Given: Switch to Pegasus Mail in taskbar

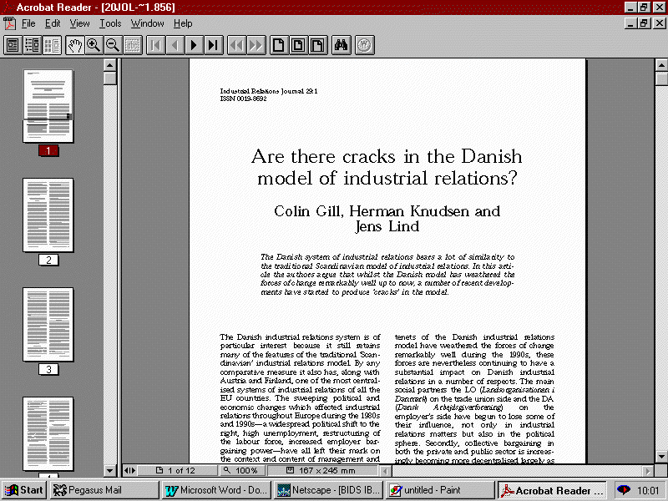Looking at the screenshot, I should [x=104, y=490].
